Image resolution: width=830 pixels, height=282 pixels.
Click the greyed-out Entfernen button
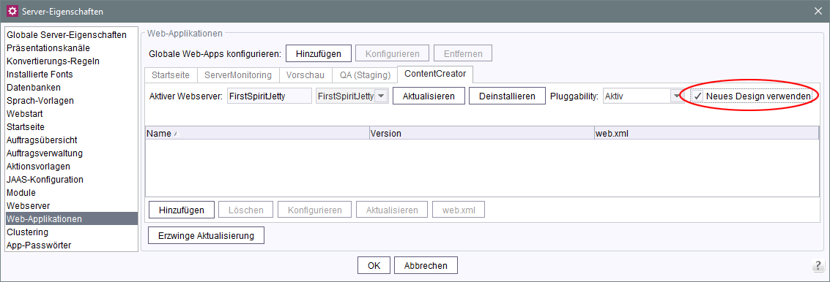pyautogui.click(x=463, y=53)
